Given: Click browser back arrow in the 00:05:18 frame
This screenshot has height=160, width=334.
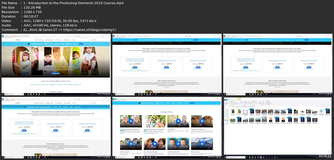Looking at the screenshot, I should click(x=3, y=99).
